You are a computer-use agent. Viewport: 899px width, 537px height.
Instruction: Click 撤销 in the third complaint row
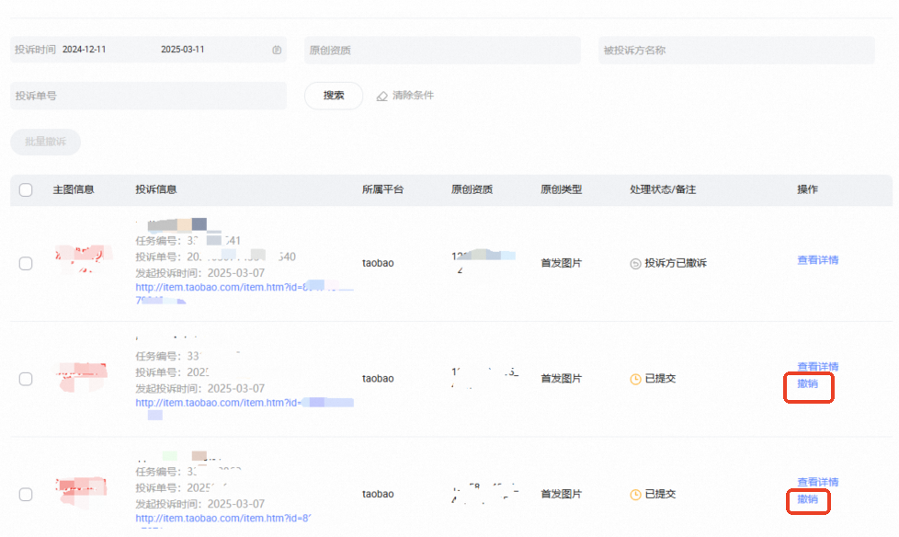coord(807,499)
